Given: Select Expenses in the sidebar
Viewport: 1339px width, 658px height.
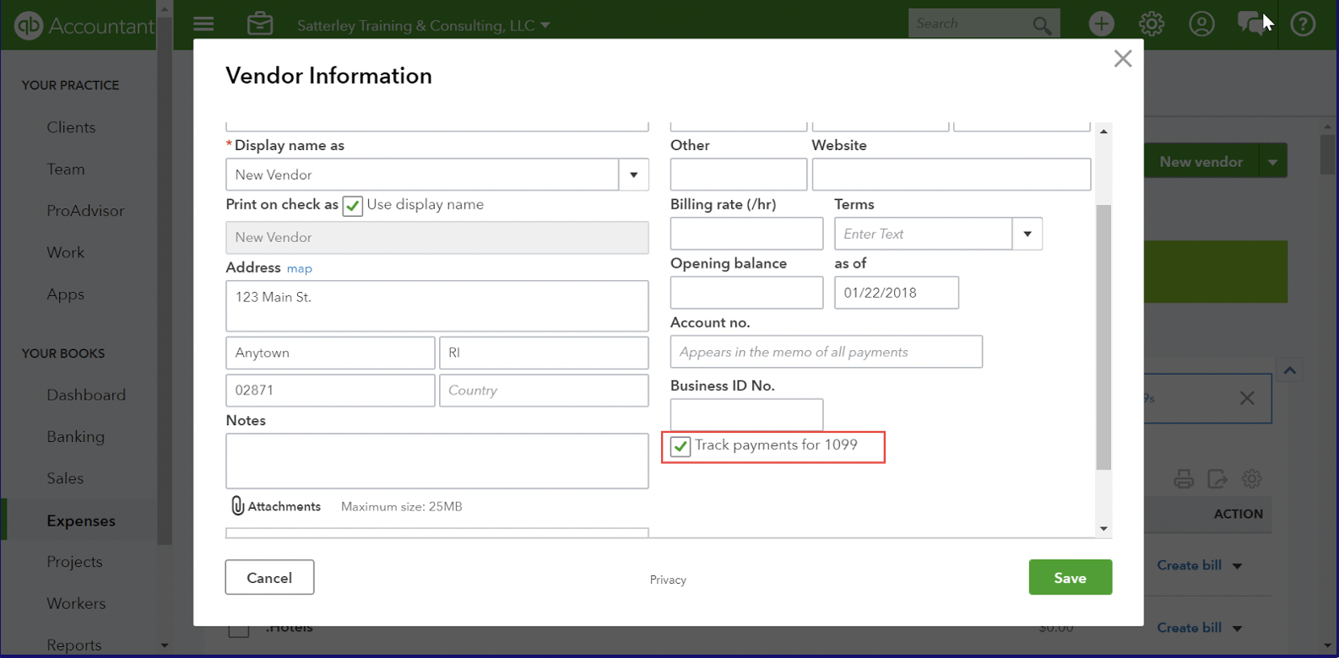Looking at the screenshot, I should (81, 520).
